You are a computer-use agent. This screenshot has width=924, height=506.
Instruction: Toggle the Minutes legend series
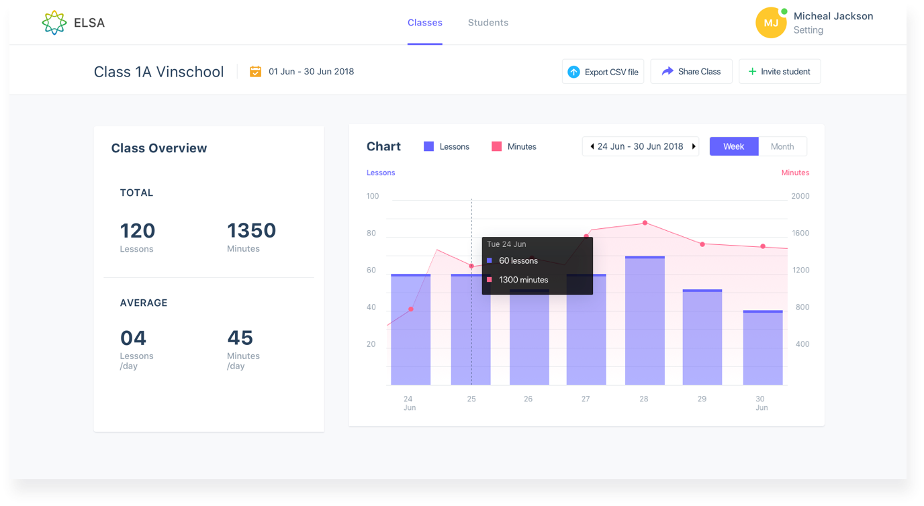point(514,146)
